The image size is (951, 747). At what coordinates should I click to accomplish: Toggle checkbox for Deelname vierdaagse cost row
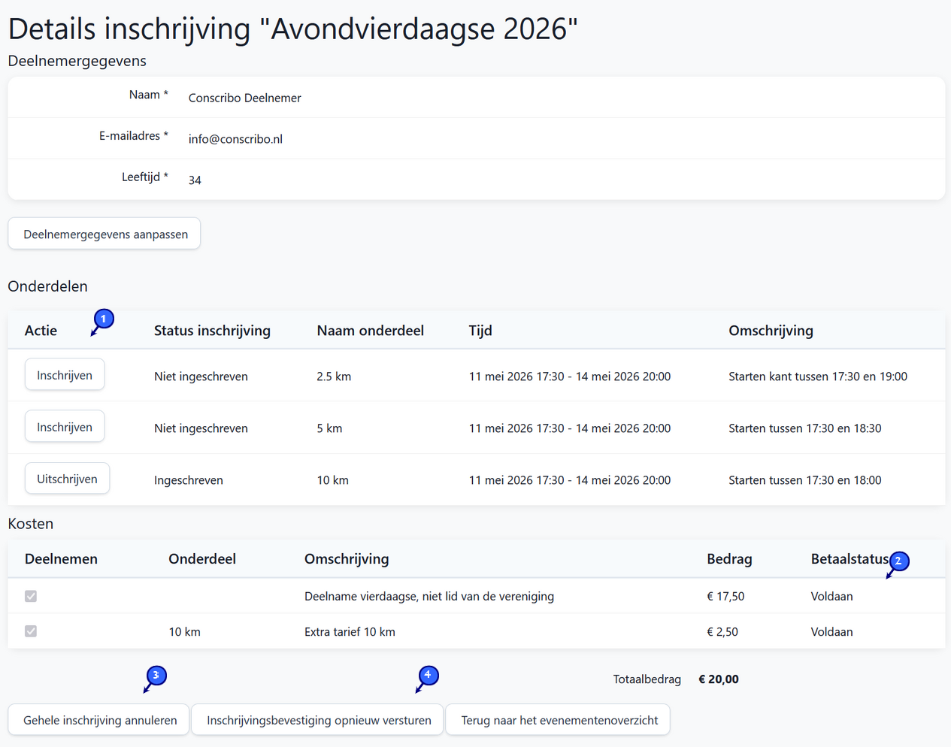pos(31,596)
